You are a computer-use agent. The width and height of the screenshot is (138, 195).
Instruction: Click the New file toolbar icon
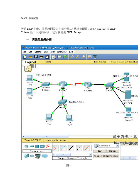(x=25, y=57)
